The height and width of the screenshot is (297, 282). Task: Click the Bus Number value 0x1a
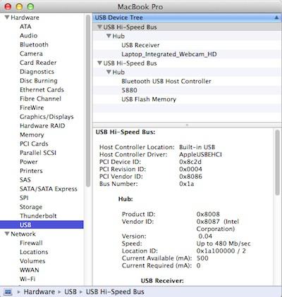(x=187, y=184)
